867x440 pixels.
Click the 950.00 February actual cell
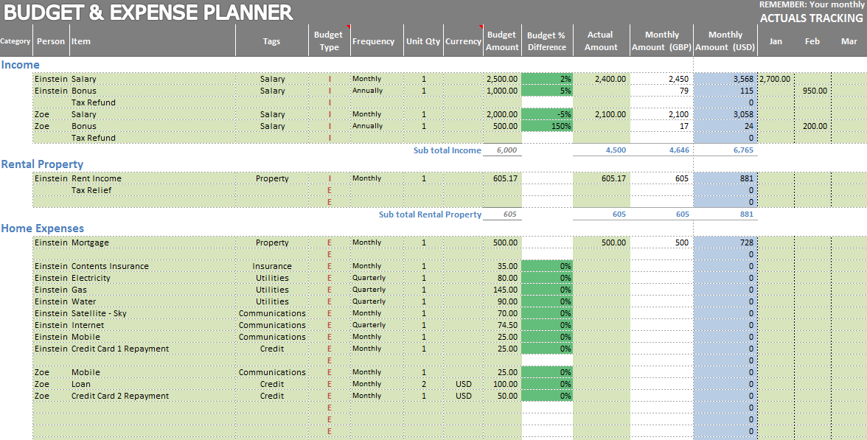pos(812,91)
